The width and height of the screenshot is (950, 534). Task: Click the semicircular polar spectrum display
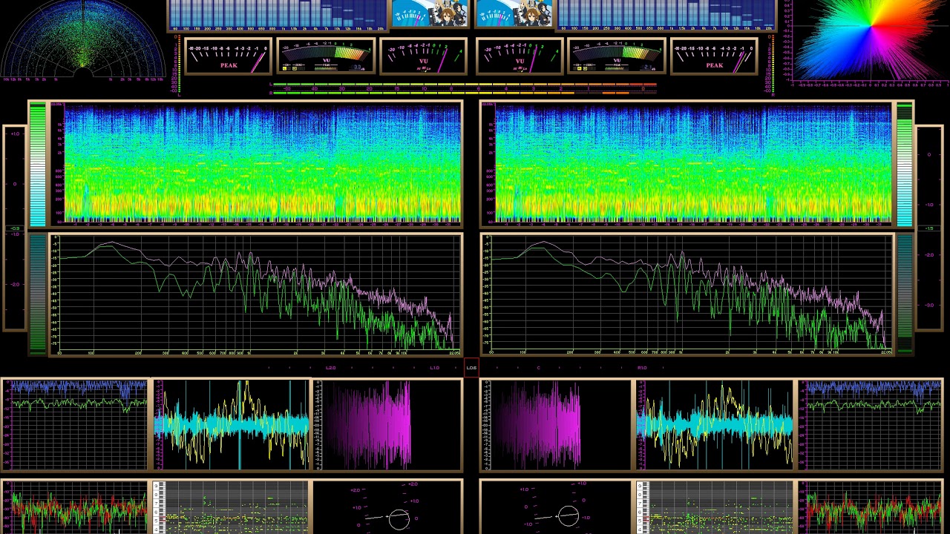tap(83, 39)
